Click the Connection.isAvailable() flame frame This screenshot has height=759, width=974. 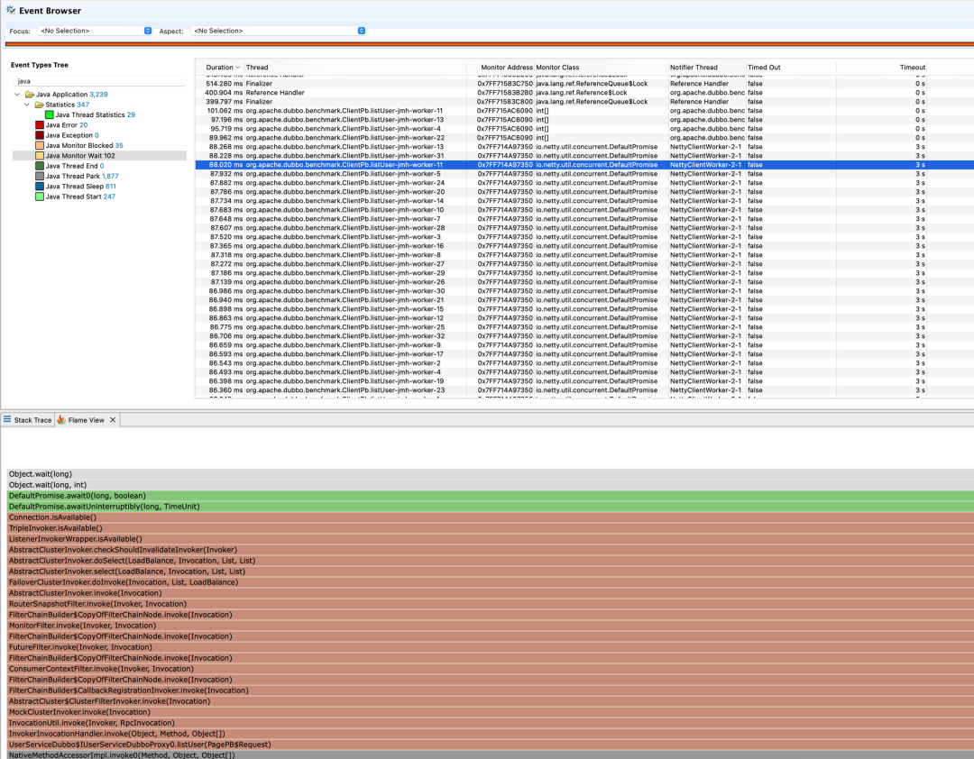tap(490, 517)
